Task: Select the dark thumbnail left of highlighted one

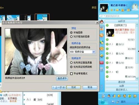Action: point(28,17)
